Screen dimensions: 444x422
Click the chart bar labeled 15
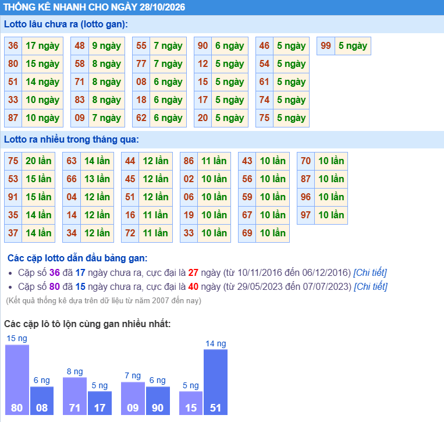191,403
